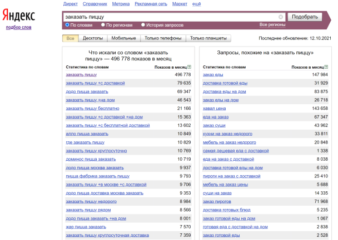The width and height of the screenshot is (338, 240).
Task: Open пироги на заказ с доставкой link
Action: click(x=231, y=176)
